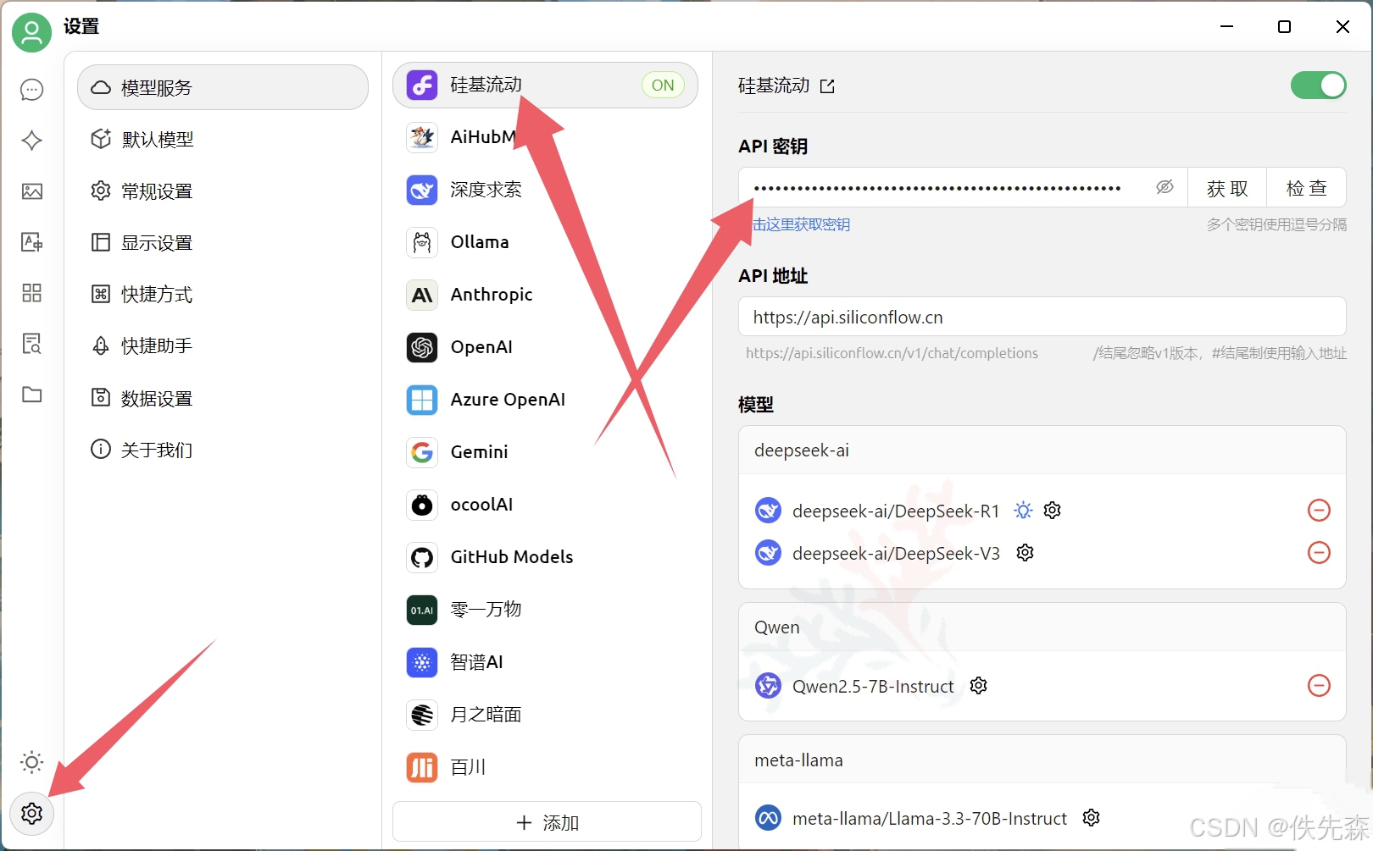This screenshot has height=851, width=1373.
Task: Open the translate sidebar icon
Action: click(31, 242)
